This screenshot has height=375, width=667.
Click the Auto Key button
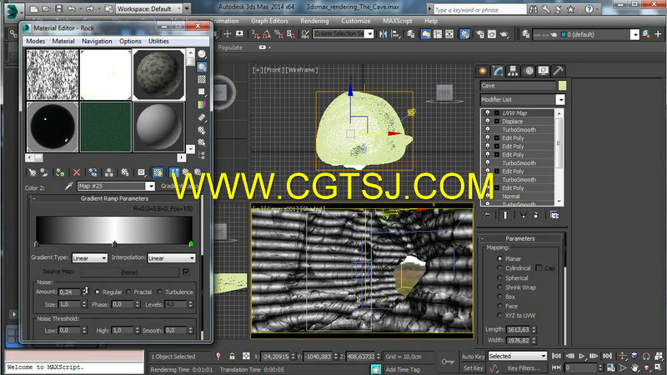tap(473, 357)
